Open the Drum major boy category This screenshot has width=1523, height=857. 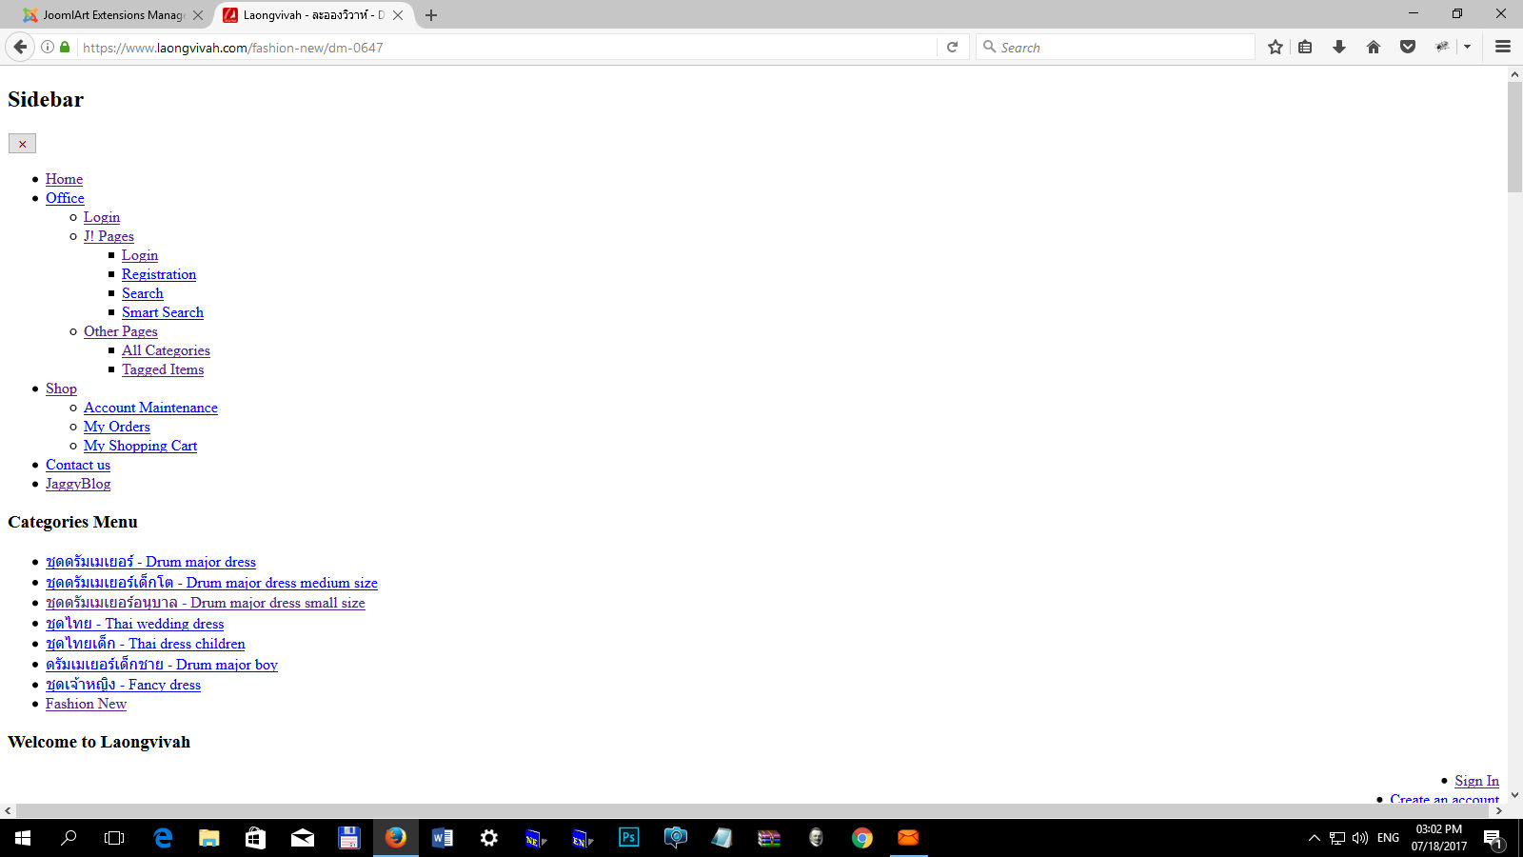(162, 665)
